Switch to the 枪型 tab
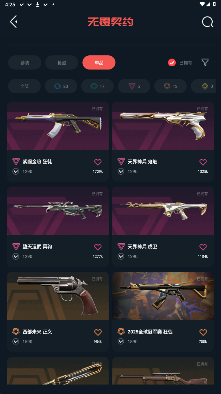Image resolution: width=221 pixels, height=394 pixels. pos(62,63)
